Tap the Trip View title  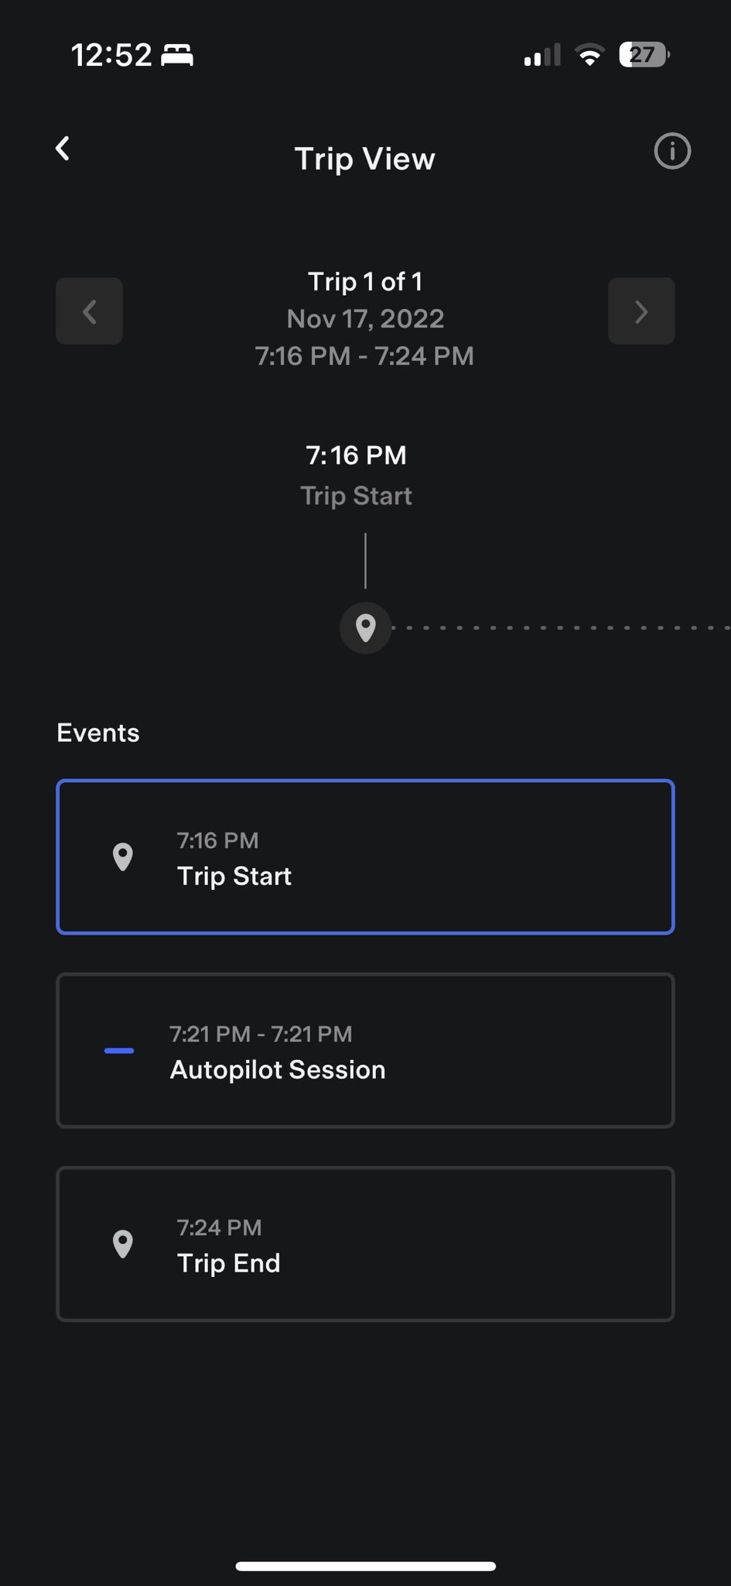tap(365, 159)
